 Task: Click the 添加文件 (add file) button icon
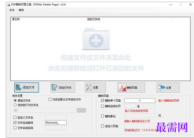pyautogui.click(x=19, y=88)
